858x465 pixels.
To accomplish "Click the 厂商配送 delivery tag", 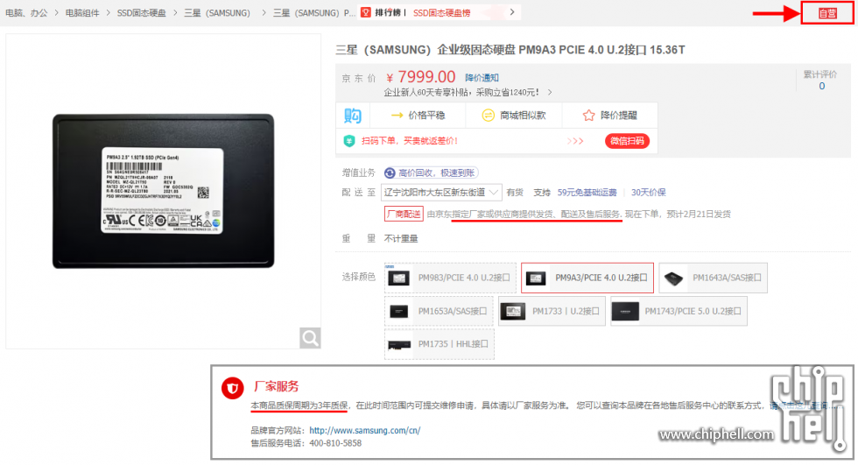I will click(x=404, y=214).
